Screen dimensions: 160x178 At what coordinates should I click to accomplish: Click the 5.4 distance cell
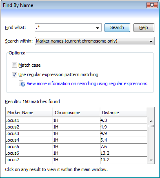[124, 140]
